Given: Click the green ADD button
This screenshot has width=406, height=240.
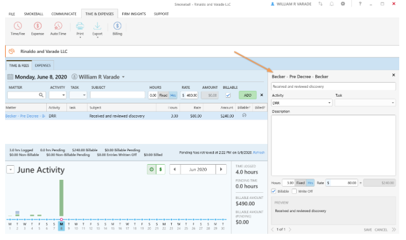Looking at the screenshot, I should (248, 95).
